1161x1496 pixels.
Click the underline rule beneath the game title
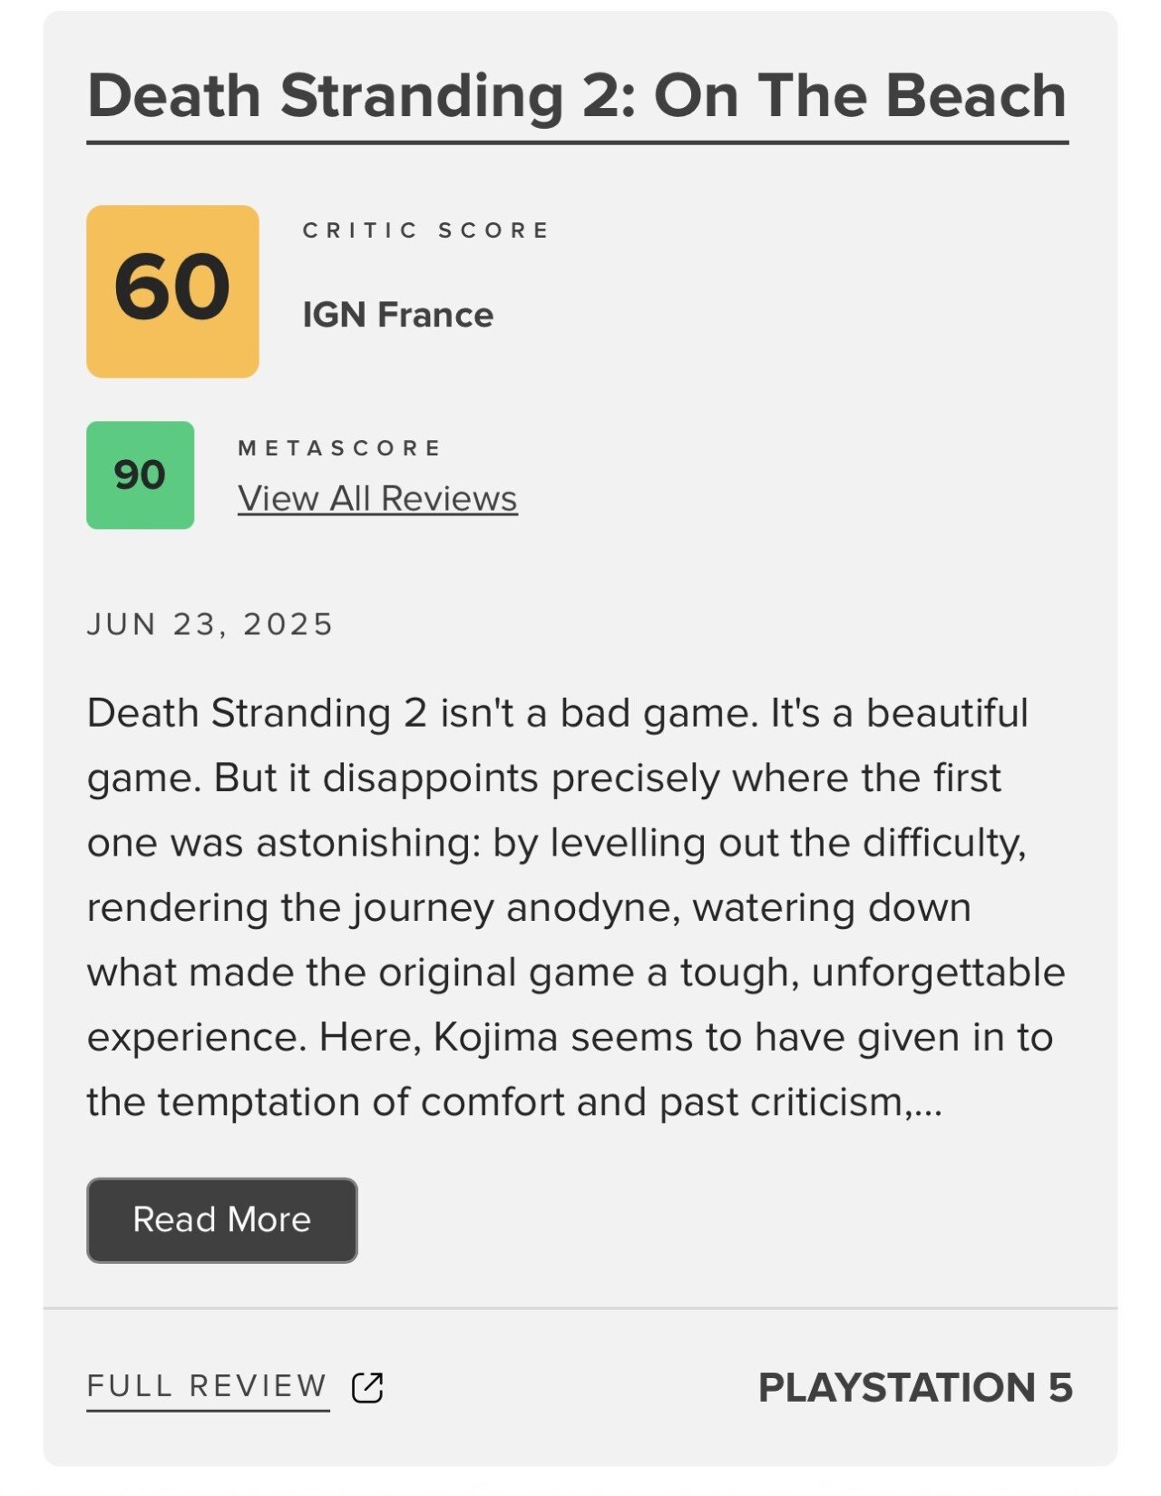coord(577,142)
